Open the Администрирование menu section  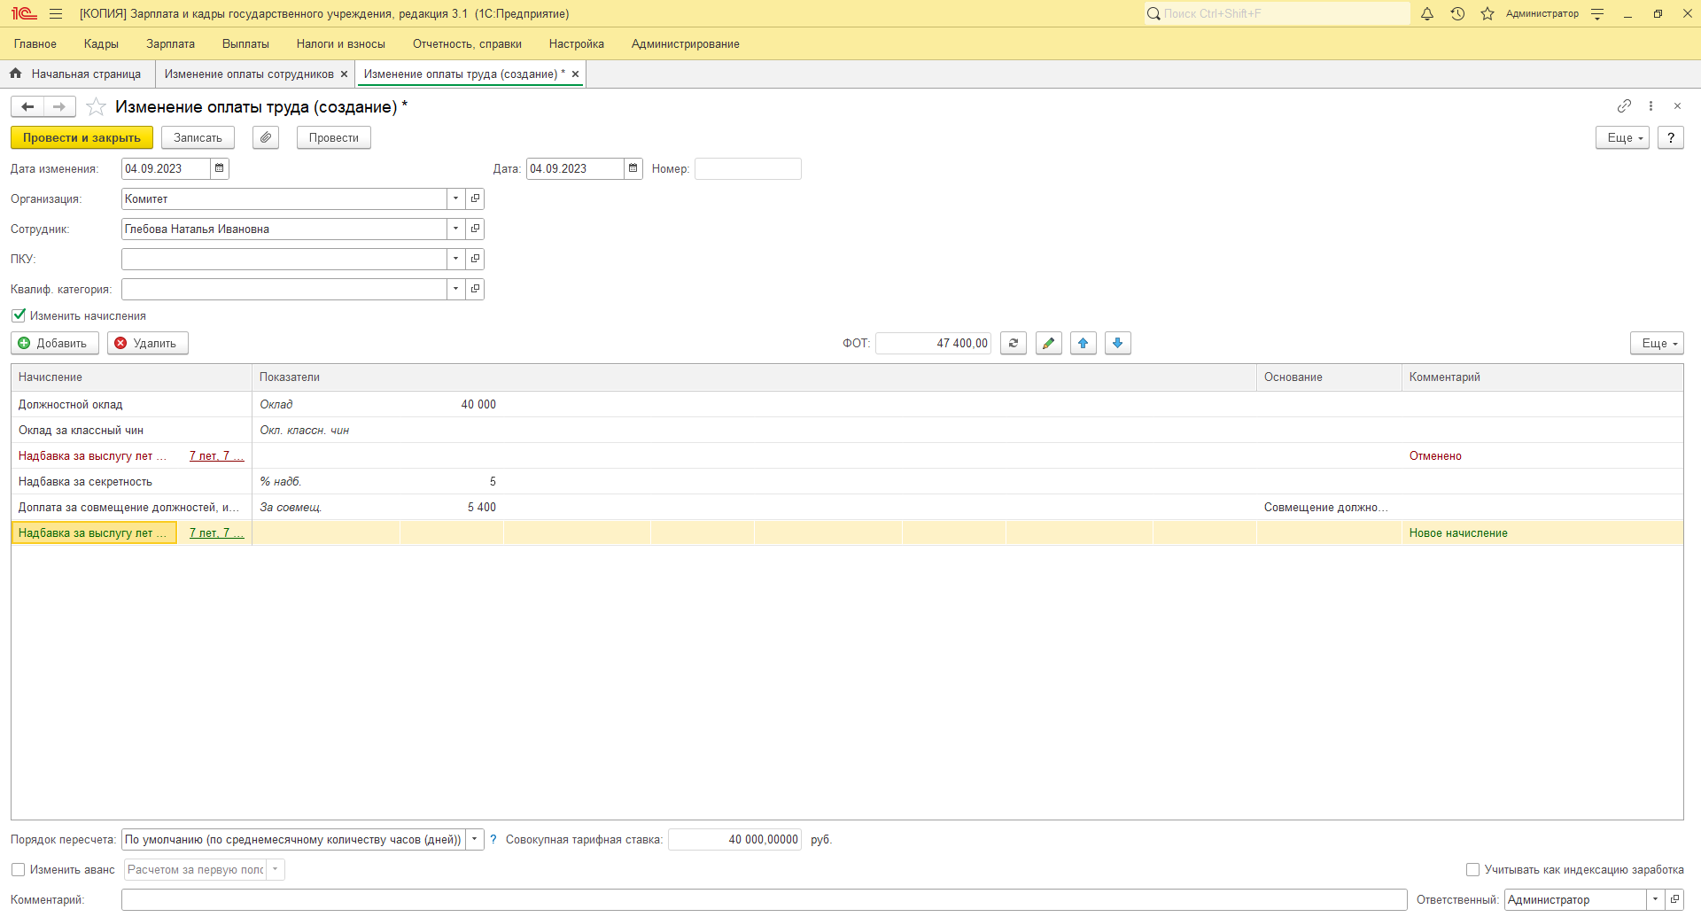click(x=686, y=44)
